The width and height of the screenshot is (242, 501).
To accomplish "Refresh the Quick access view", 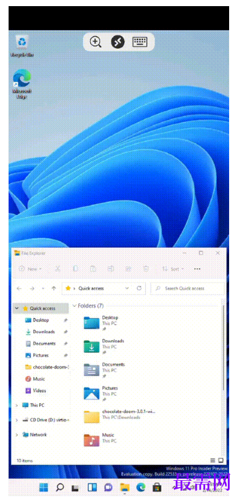I will coord(139,288).
